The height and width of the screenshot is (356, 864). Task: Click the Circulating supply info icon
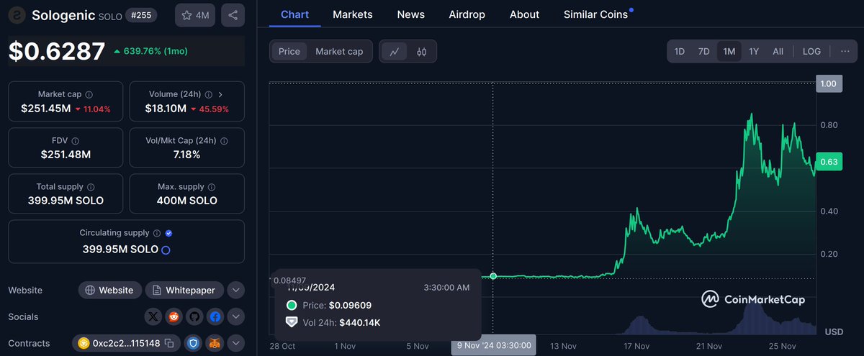pos(156,233)
